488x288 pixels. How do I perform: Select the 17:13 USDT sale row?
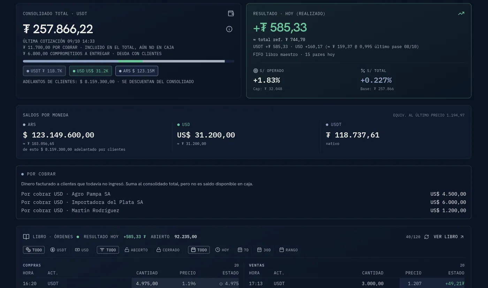tap(357, 283)
